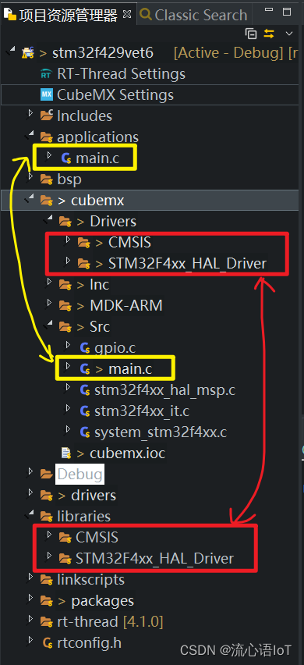Open the RT-Thread Settings entry
The height and width of the screenshot is (665, 304).
[x=121, y=74]
